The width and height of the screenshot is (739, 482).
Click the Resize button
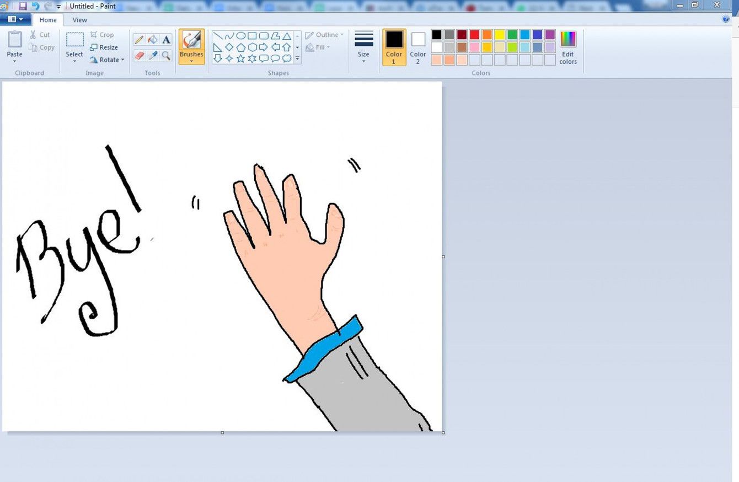click(104, 47)
